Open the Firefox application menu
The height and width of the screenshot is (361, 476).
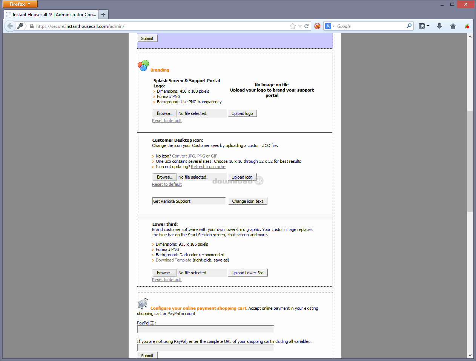tap(20, 4)
